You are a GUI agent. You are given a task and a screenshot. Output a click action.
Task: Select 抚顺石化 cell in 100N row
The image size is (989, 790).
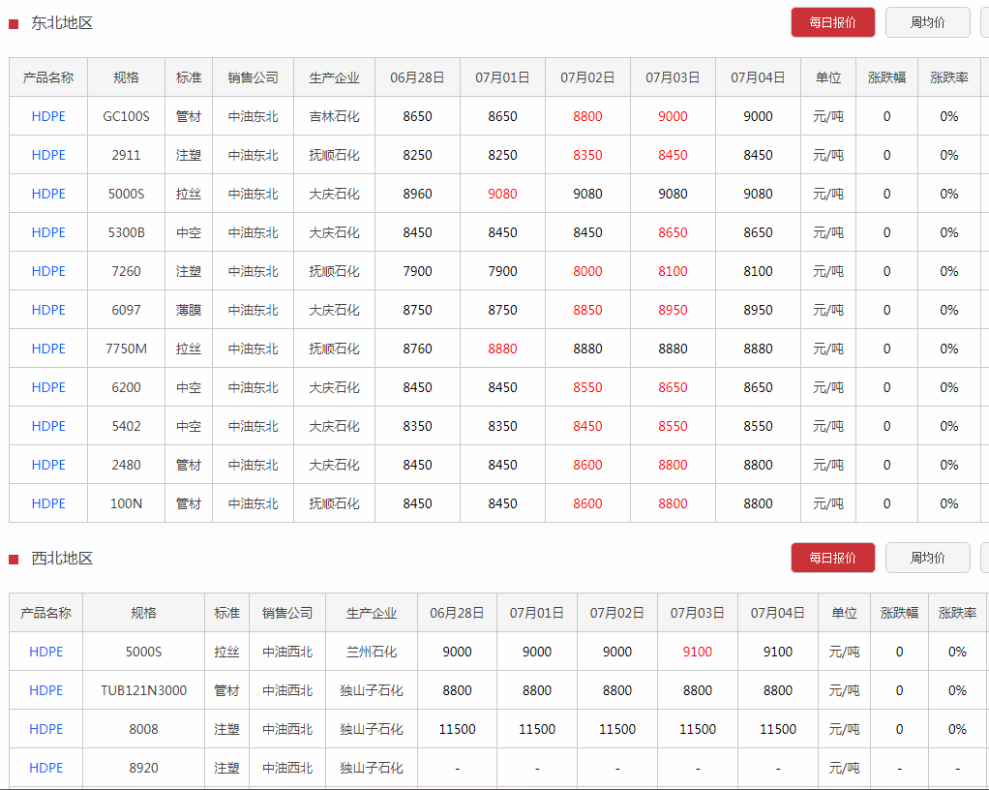(x=334, y=503)
